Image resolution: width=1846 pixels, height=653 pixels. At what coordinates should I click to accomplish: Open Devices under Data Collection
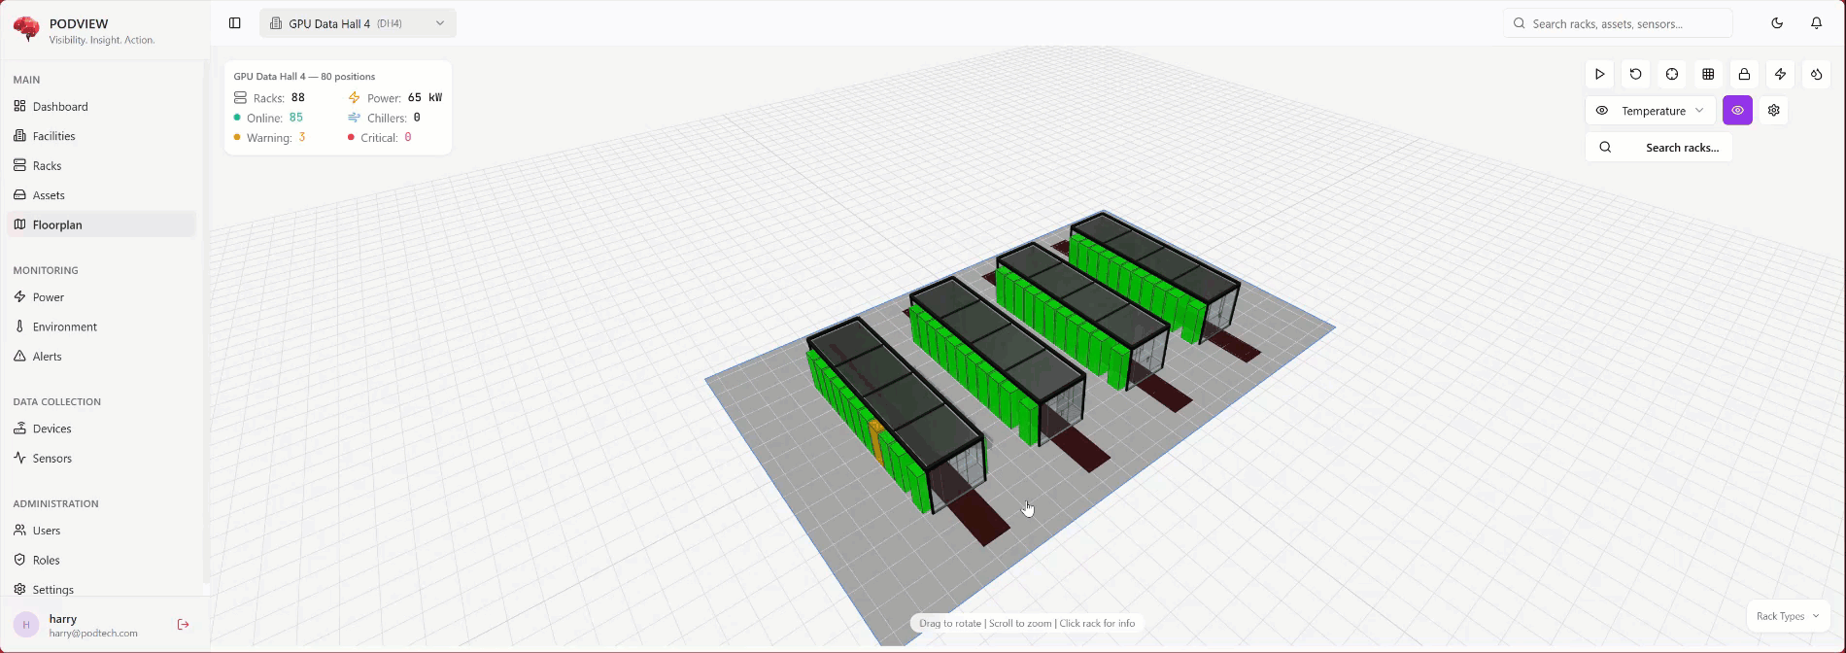click(x=101, y=429)
